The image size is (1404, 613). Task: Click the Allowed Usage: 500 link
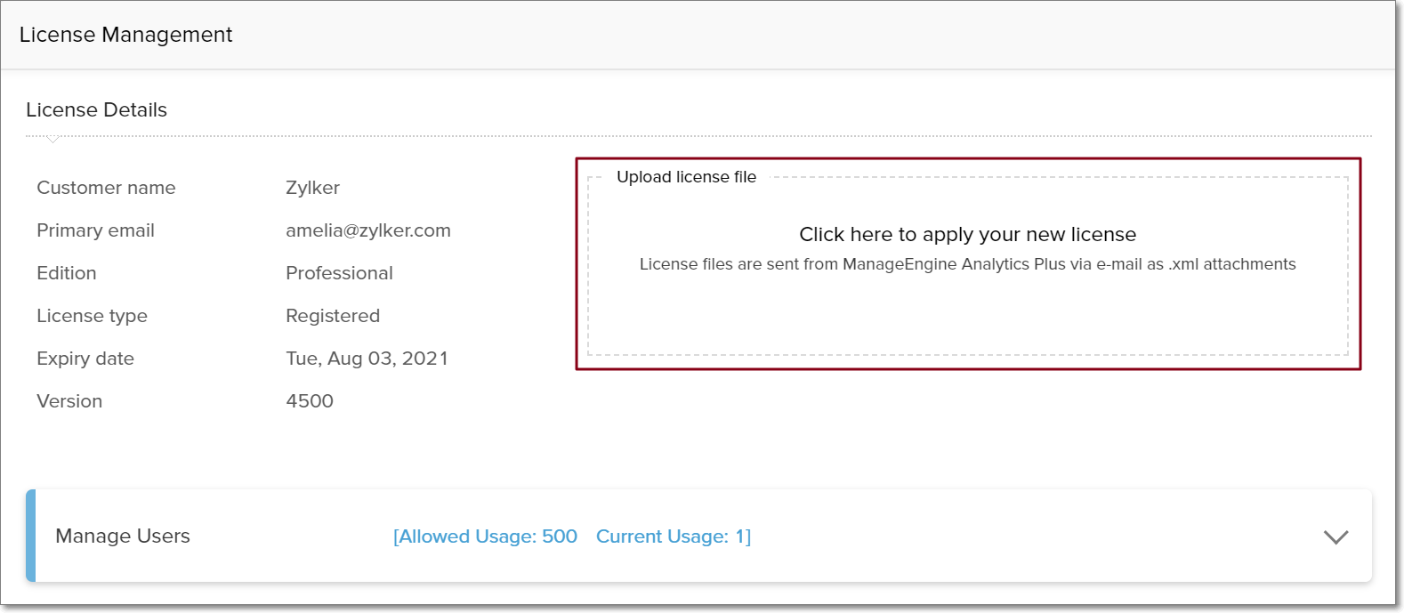point(486,536)
